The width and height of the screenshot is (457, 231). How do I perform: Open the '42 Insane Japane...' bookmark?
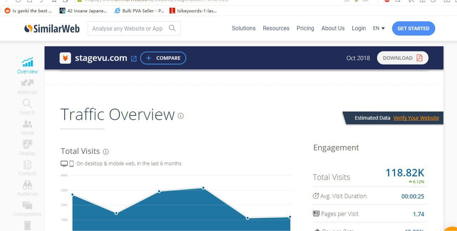point(83,11)
